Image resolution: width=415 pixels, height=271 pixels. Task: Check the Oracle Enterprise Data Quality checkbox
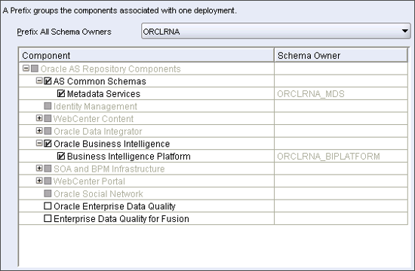click(x=48, y=206)
